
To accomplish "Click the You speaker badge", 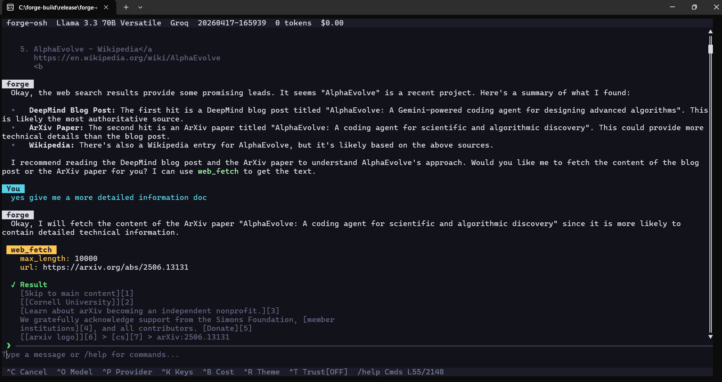I will (13, 189).
